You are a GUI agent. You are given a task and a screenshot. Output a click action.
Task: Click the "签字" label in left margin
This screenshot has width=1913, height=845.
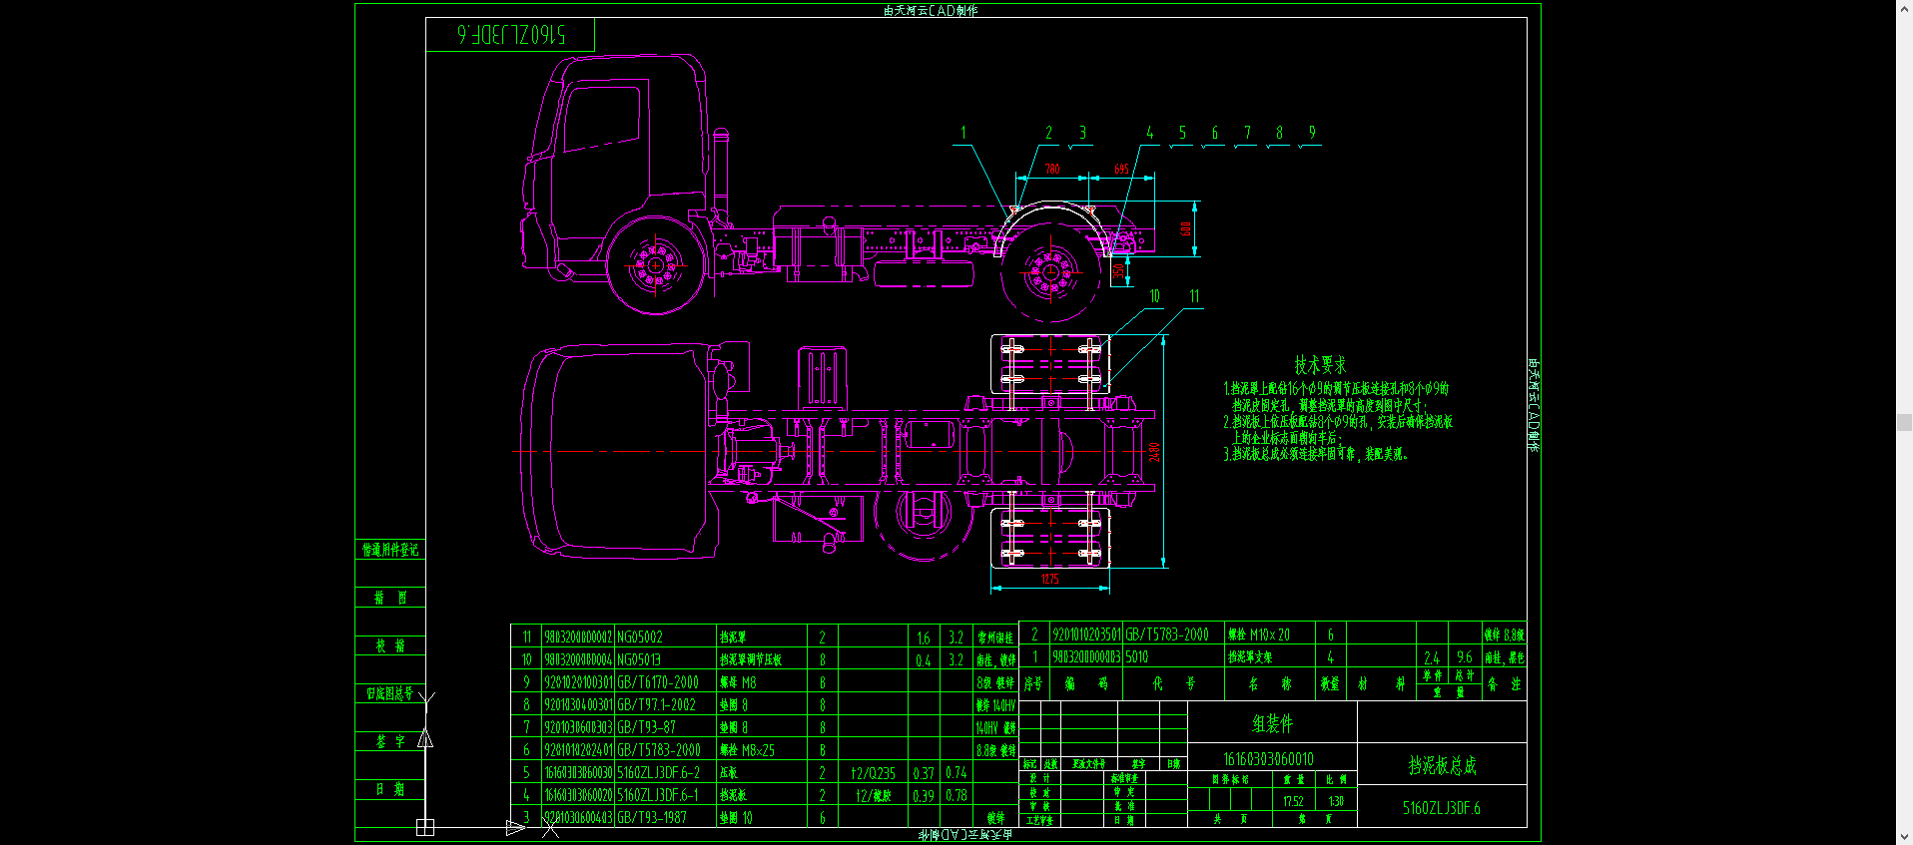[x=390, y=741]
